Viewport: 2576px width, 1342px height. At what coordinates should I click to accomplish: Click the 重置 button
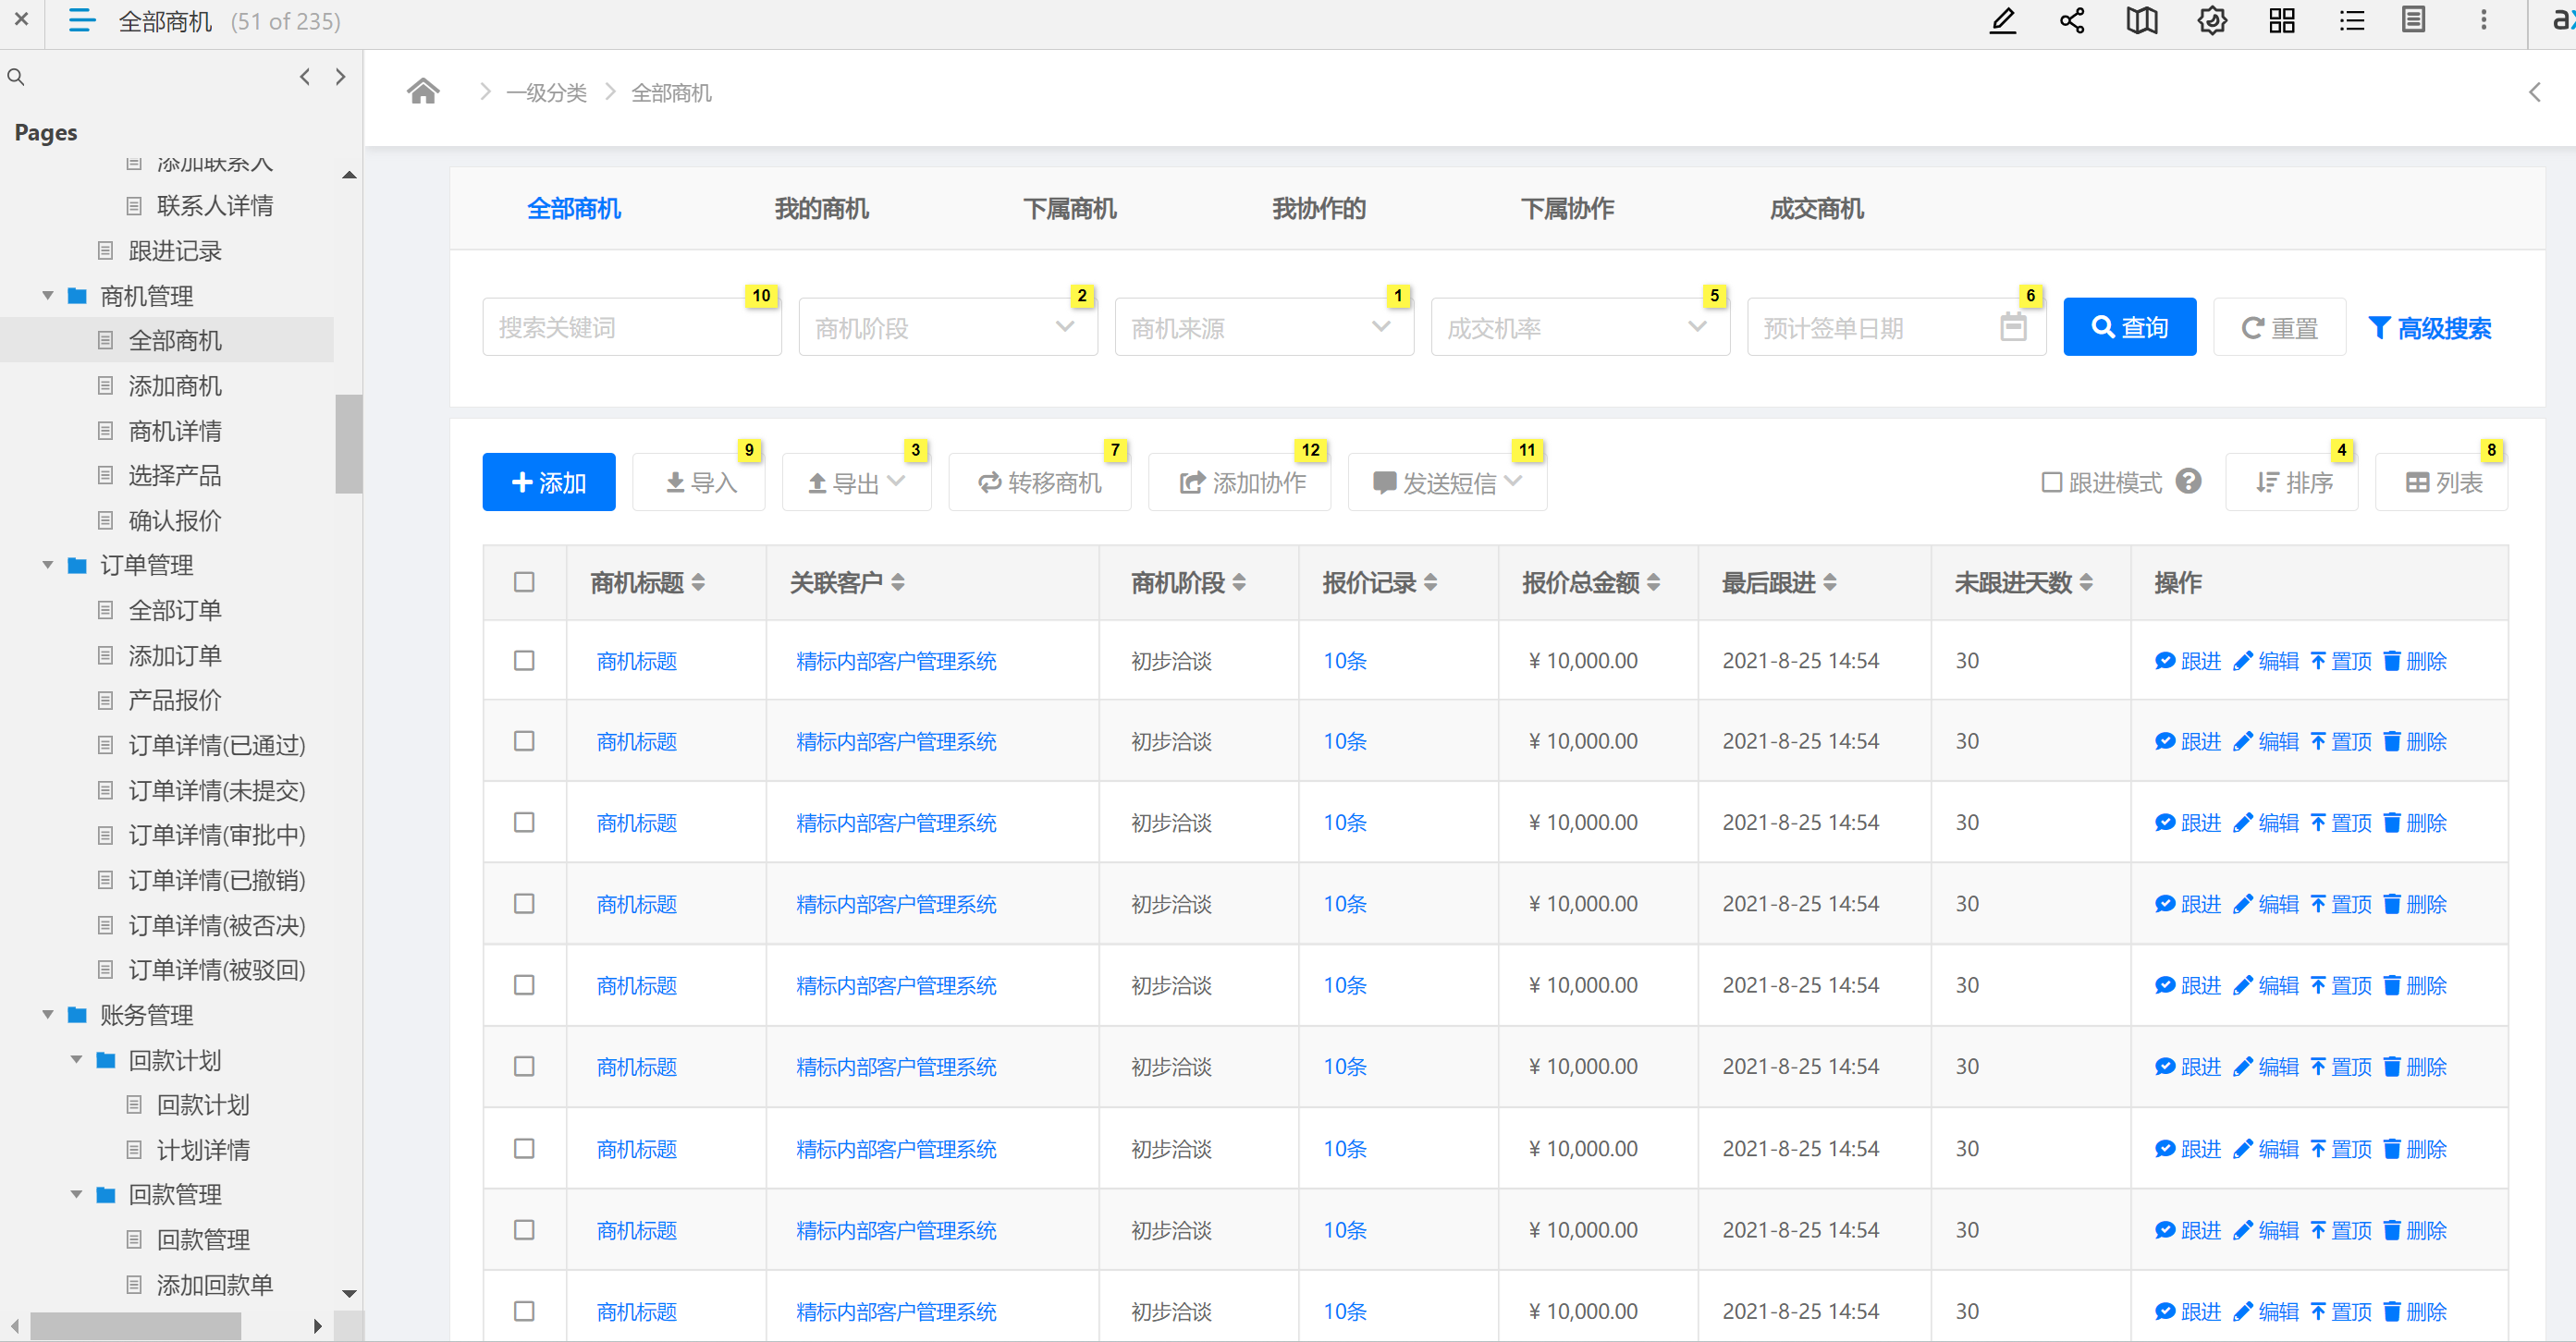(2279, 327)
